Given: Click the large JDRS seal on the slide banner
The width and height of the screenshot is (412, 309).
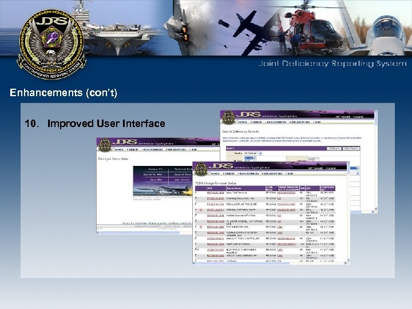Looking at the screenshot, I should (x=51, y=45).
